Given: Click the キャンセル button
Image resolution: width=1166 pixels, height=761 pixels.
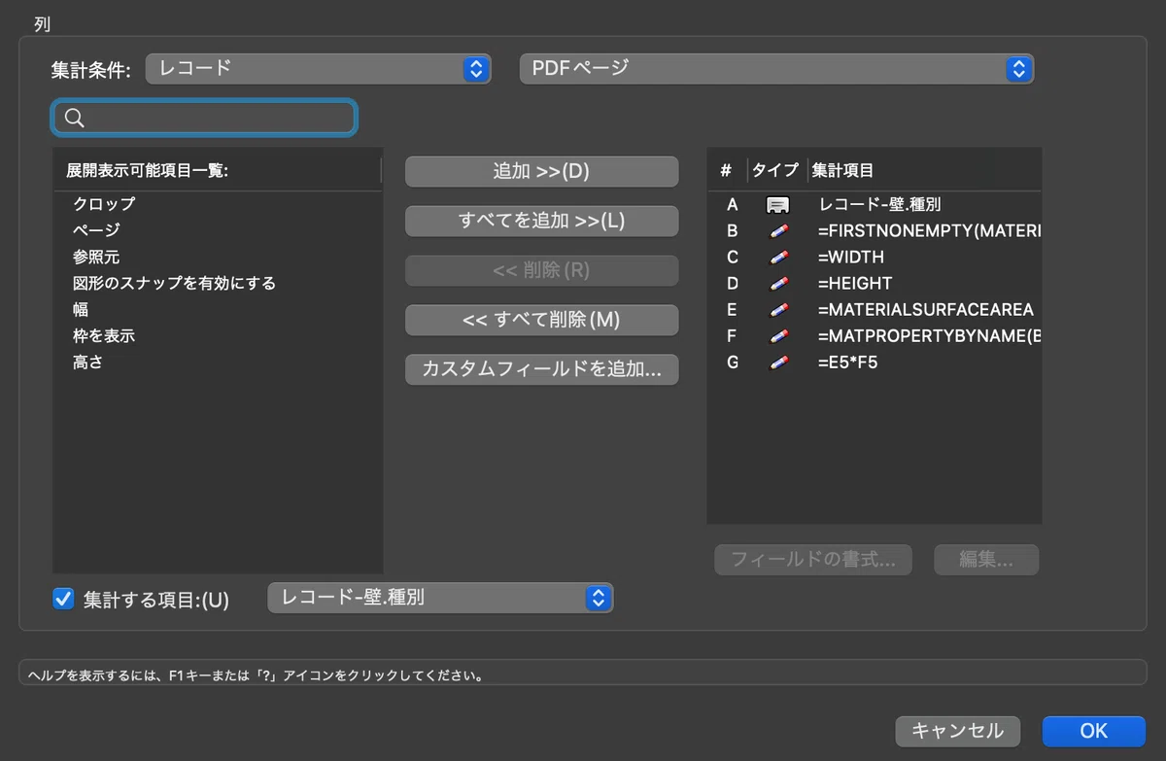Looking at the screenshot, I should pyautogui.click(x=958, y=731).
